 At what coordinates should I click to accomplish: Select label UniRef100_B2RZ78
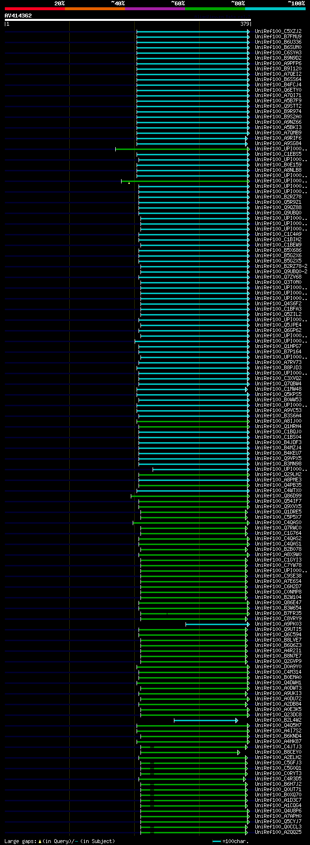tap(278, 197)
